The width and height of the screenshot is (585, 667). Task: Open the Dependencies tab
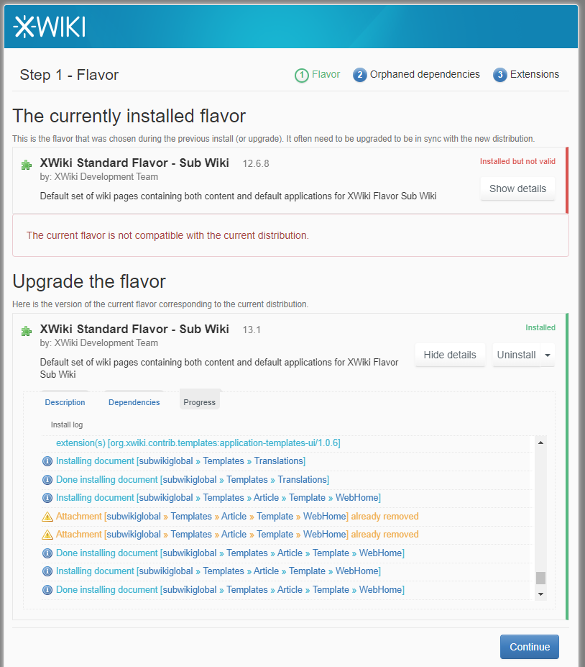pyautogui.click(x=134, y=402)
